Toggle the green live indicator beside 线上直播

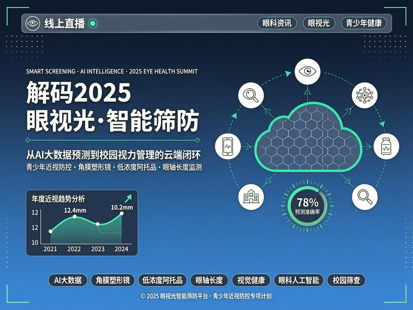(92, 23)
